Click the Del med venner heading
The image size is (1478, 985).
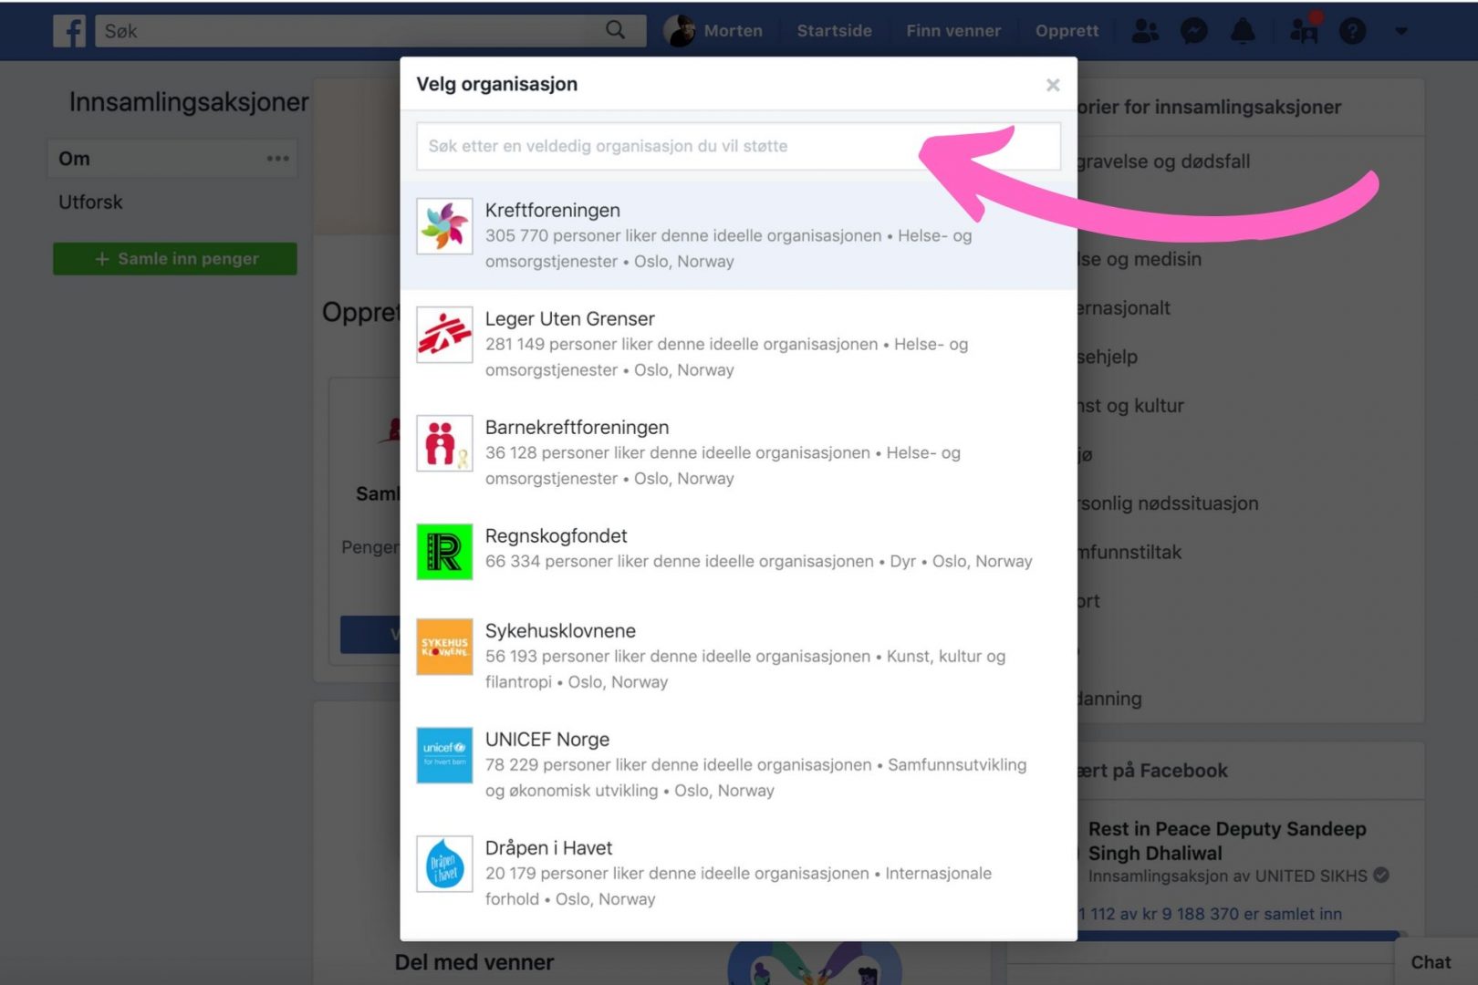(474, 963)
